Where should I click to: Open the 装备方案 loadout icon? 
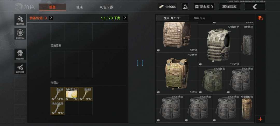tap(20, 20)
